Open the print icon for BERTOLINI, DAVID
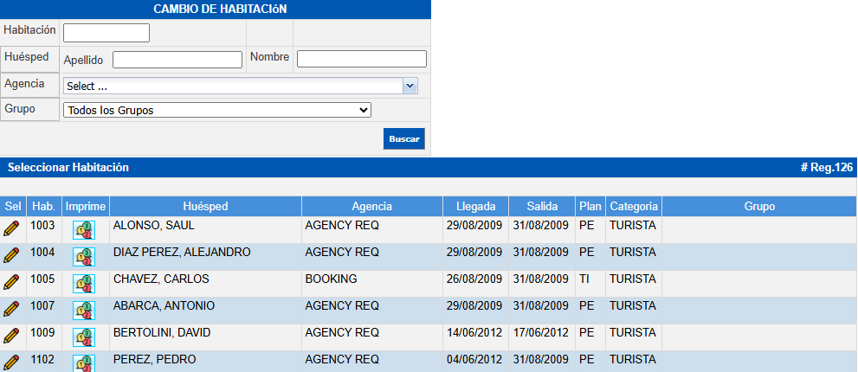 click(84, 337)
